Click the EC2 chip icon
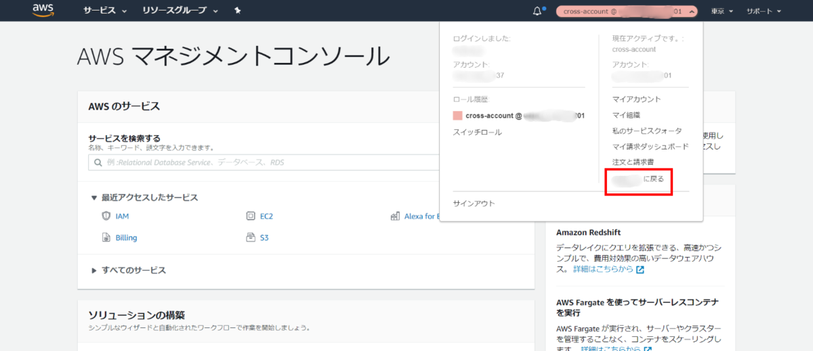 click(x=251, y=216)
